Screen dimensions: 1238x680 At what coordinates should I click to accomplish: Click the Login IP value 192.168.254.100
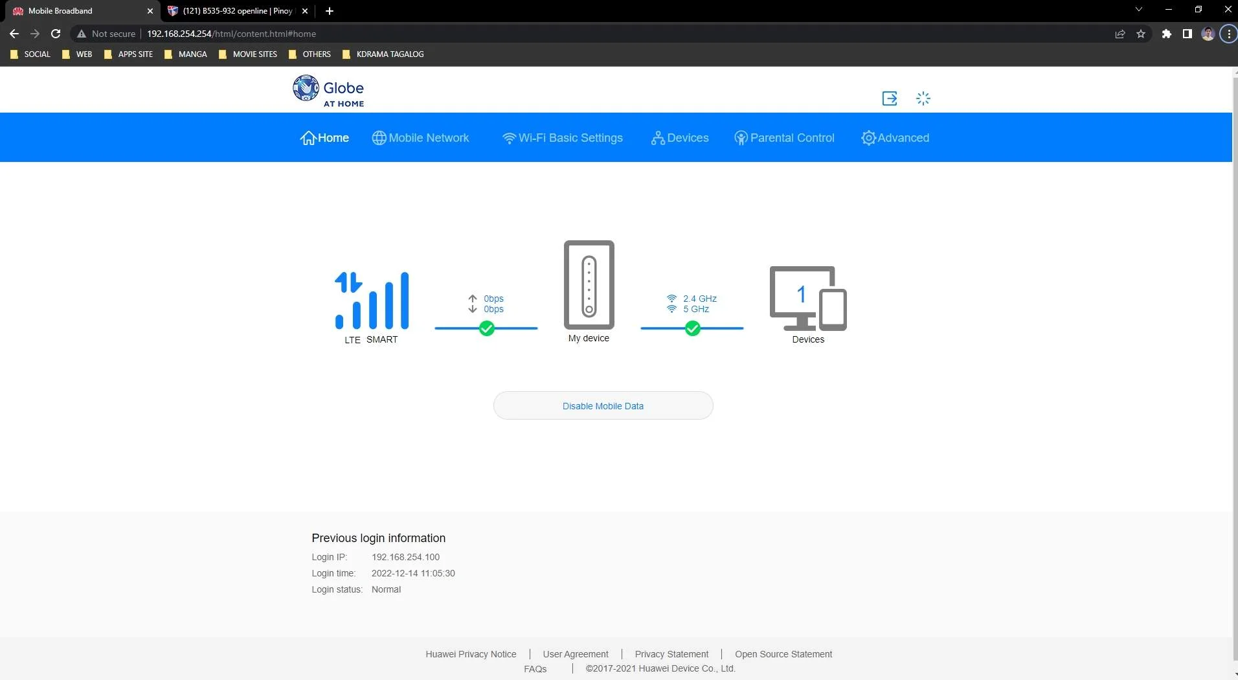point(405,557)
